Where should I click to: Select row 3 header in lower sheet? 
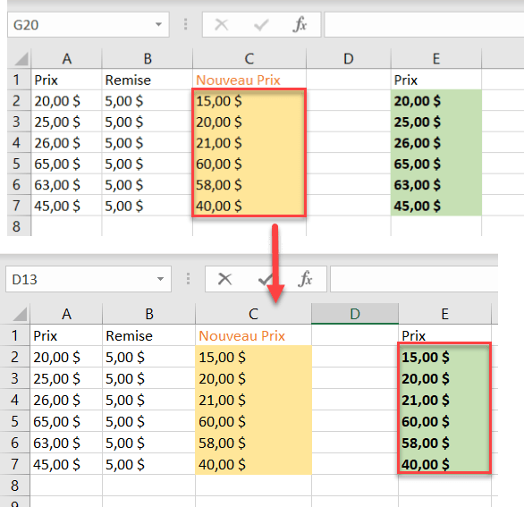pyautogui.click(x=14, y=378)
